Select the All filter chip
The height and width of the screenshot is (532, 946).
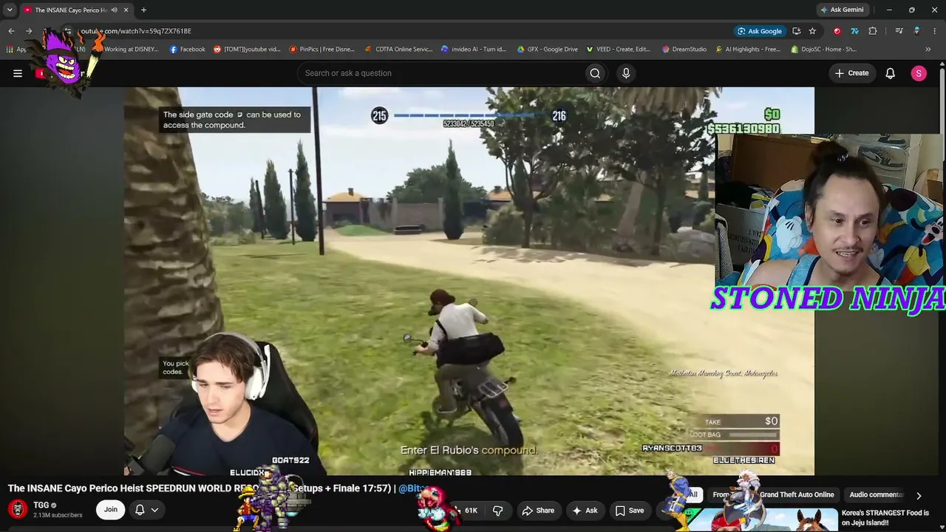(x=693, y=495)
